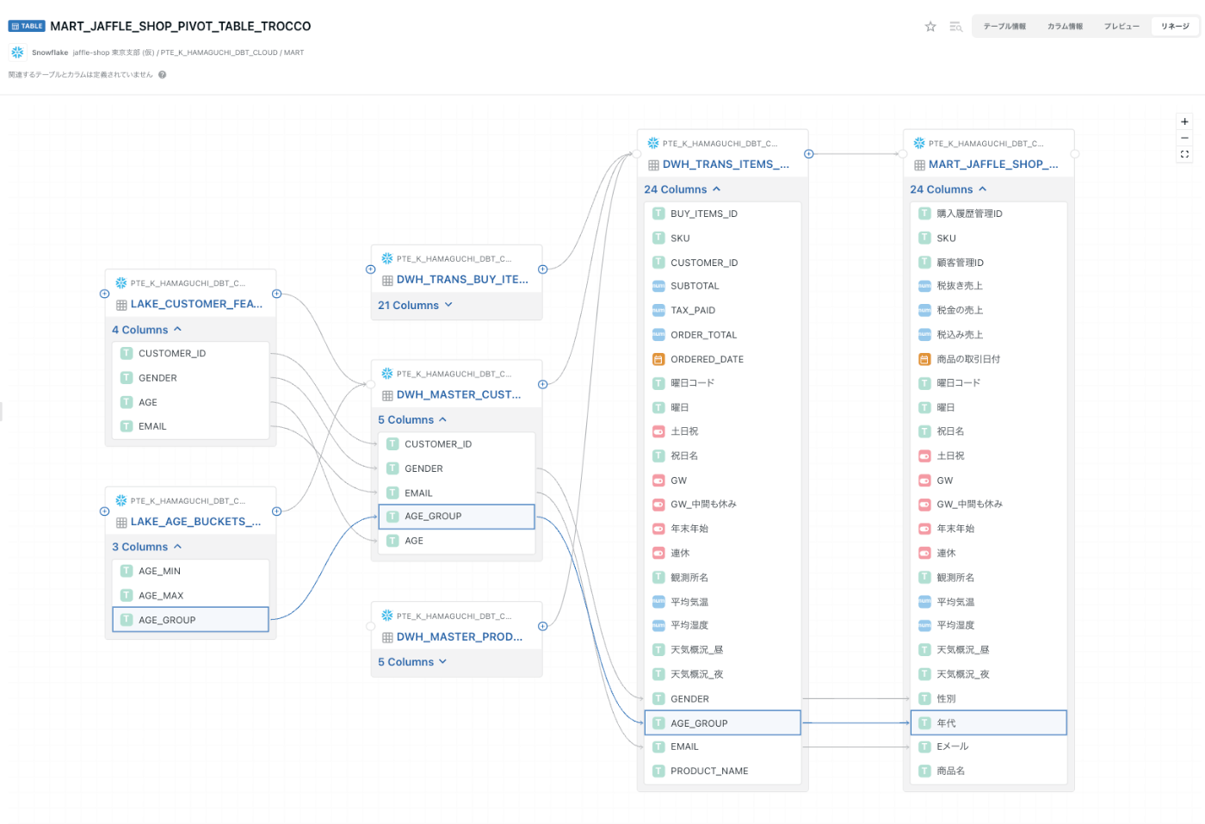Viewport: 1205px width, 824px height.
Task: Select ORDER_TOTAL column row
Action: 722,335
